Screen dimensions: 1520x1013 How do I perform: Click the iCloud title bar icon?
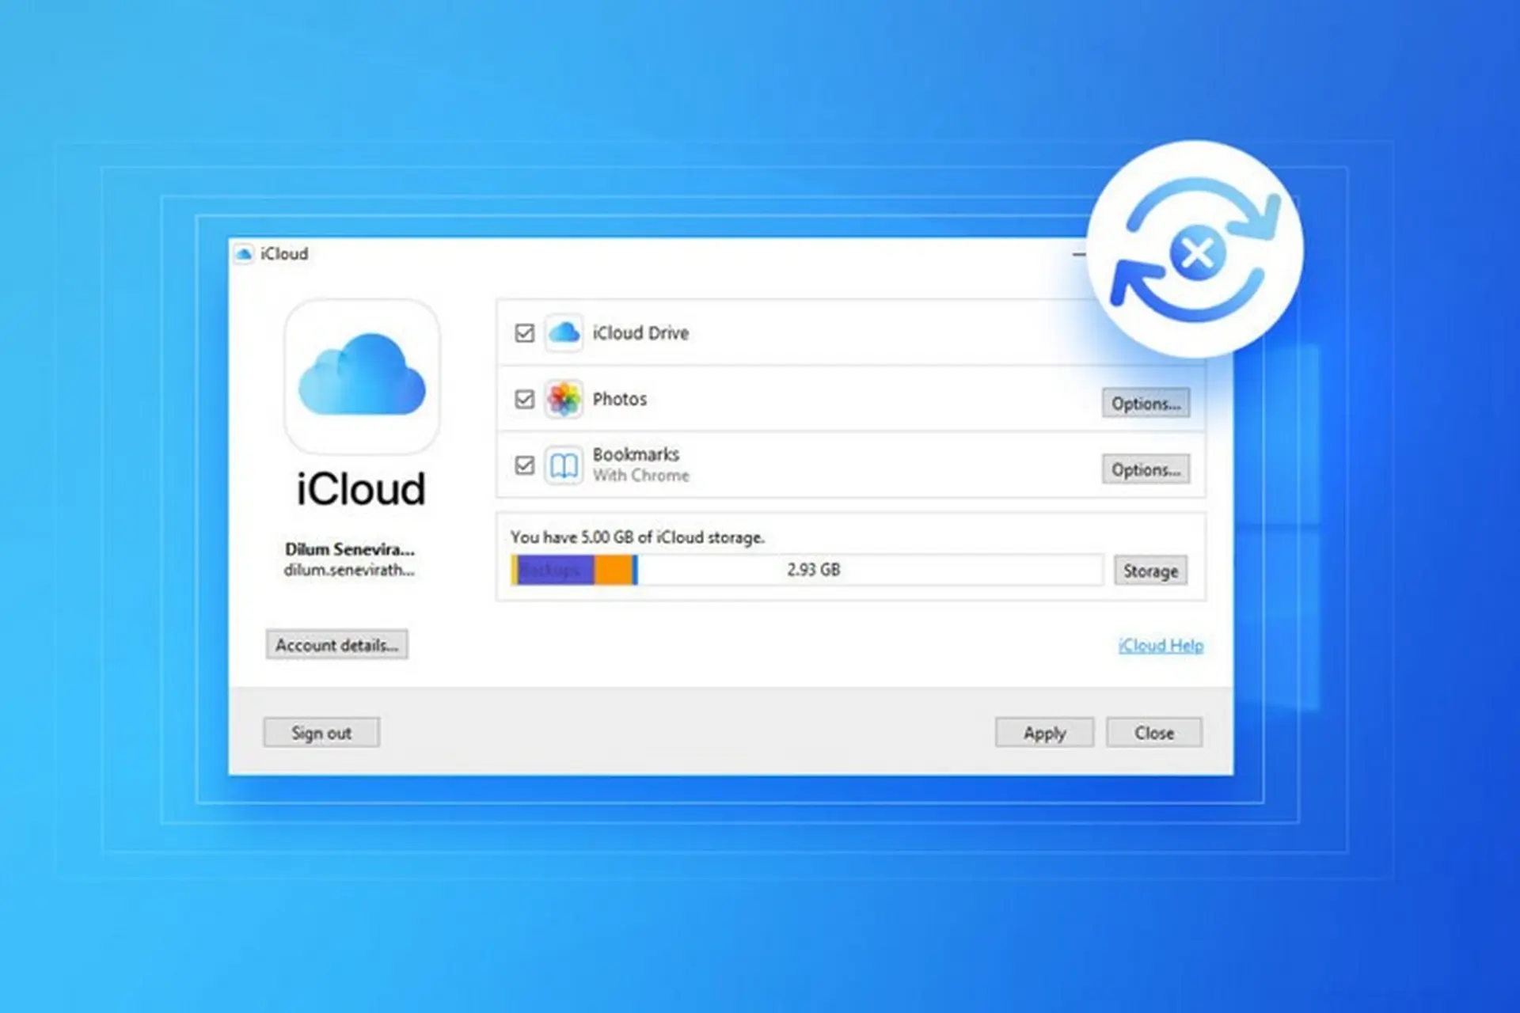click(x=244, y=254)
